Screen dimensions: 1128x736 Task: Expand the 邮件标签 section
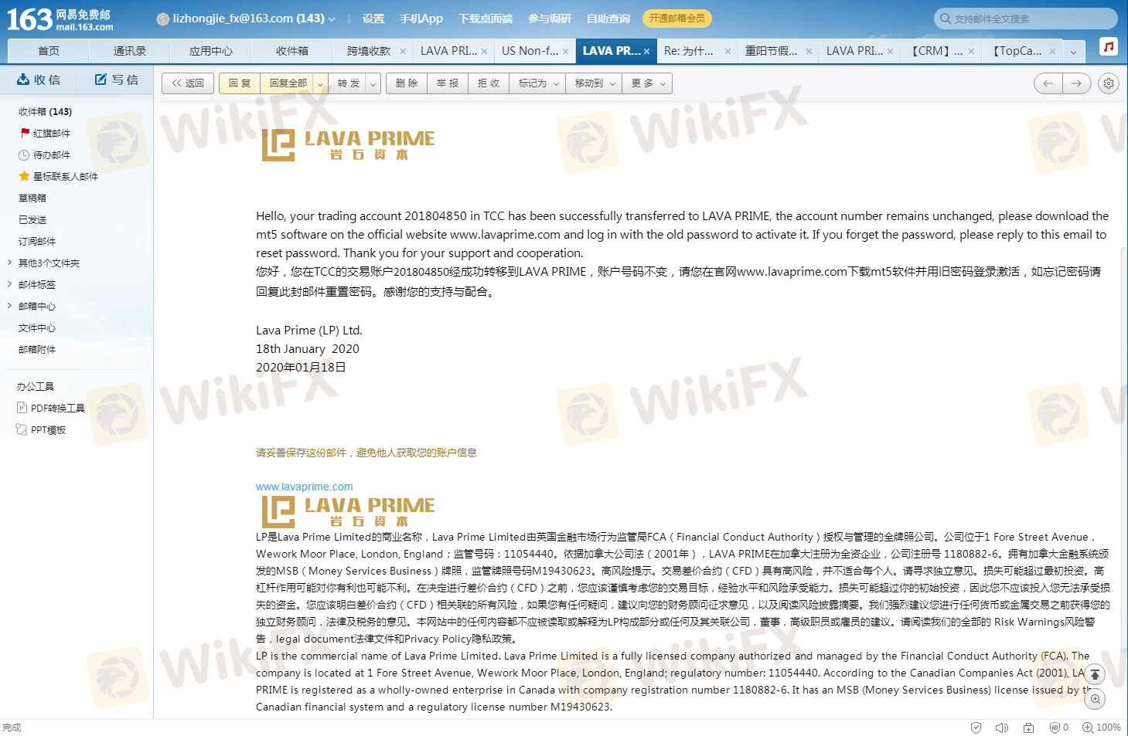coord(9,284)
